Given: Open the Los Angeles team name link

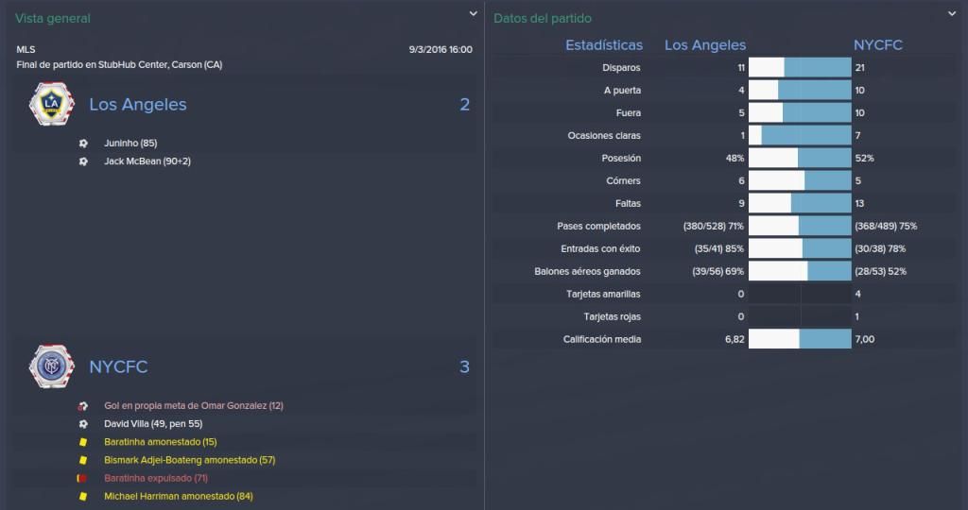Looking at the screenshot, I should (138, 104).
